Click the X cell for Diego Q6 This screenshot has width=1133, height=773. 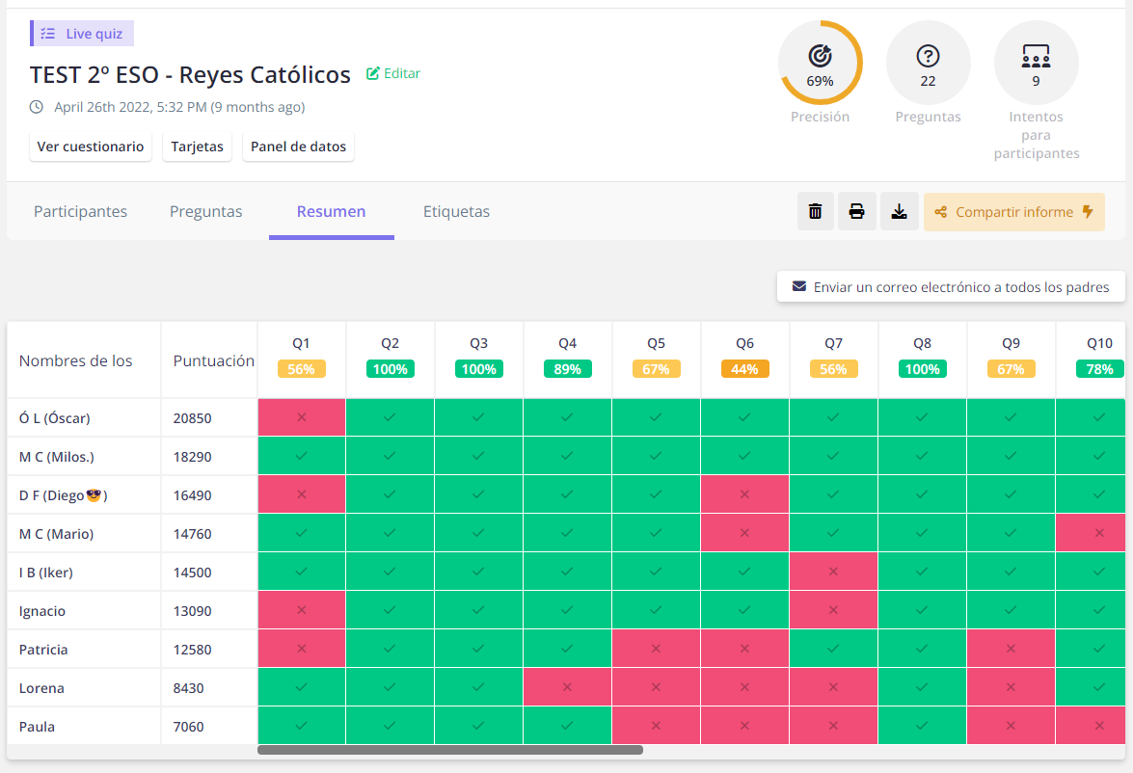coord(744,494)
